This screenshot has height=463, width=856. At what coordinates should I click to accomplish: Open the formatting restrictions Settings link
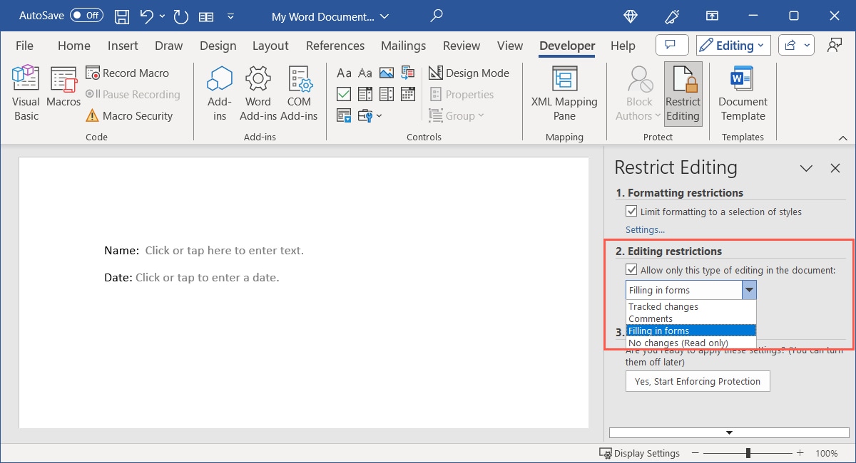click(644, 229)
